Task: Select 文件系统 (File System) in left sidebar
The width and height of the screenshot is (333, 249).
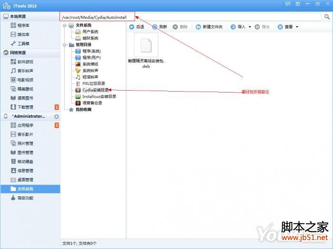Action: coord(25,189)
